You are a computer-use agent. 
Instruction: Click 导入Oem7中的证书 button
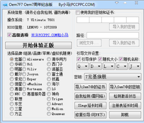[x=91, y=87]
